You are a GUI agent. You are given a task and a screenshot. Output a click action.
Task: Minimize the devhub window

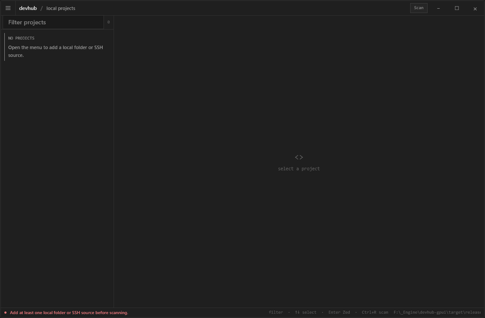click(438, 8)
